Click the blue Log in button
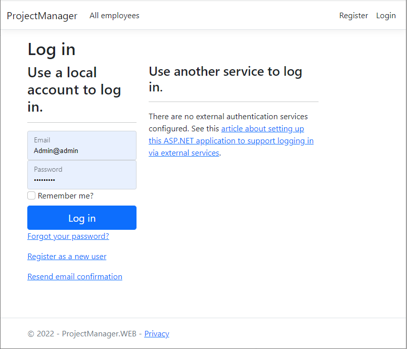This screenshot has width=407, height=349. (x=82, y=218)
